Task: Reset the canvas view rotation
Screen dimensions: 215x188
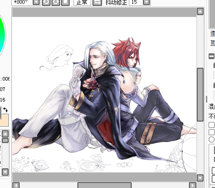Action: [x=66, y=2]
